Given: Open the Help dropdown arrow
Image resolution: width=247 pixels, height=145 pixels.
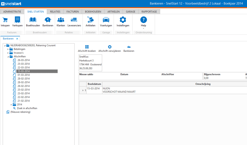Looking at the screenshot, I should [x=144, y=28].
